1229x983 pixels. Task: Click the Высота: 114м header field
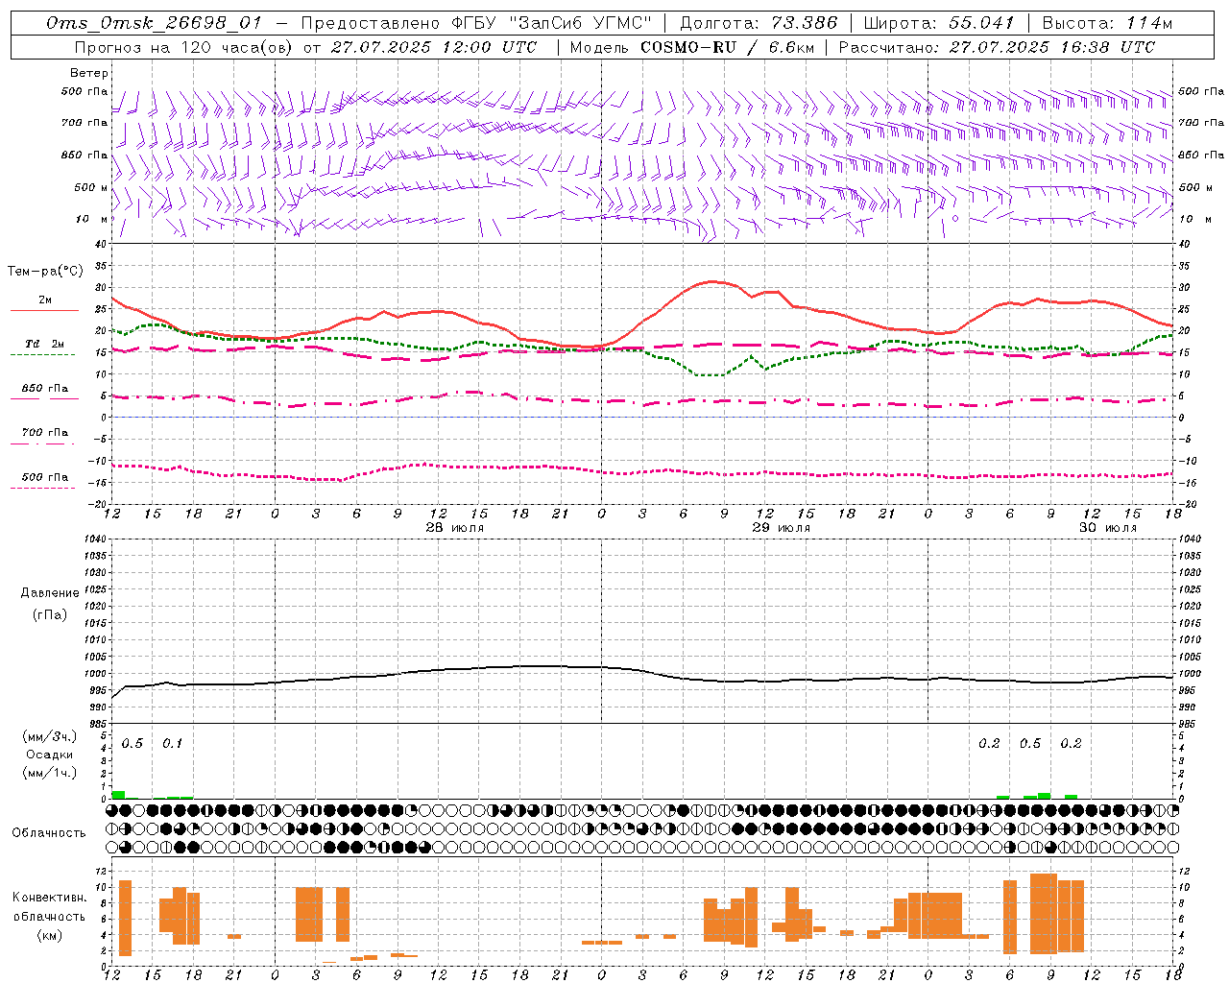point(1107,23)
